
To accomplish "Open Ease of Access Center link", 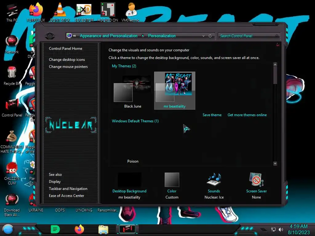I will coord(66,196).
